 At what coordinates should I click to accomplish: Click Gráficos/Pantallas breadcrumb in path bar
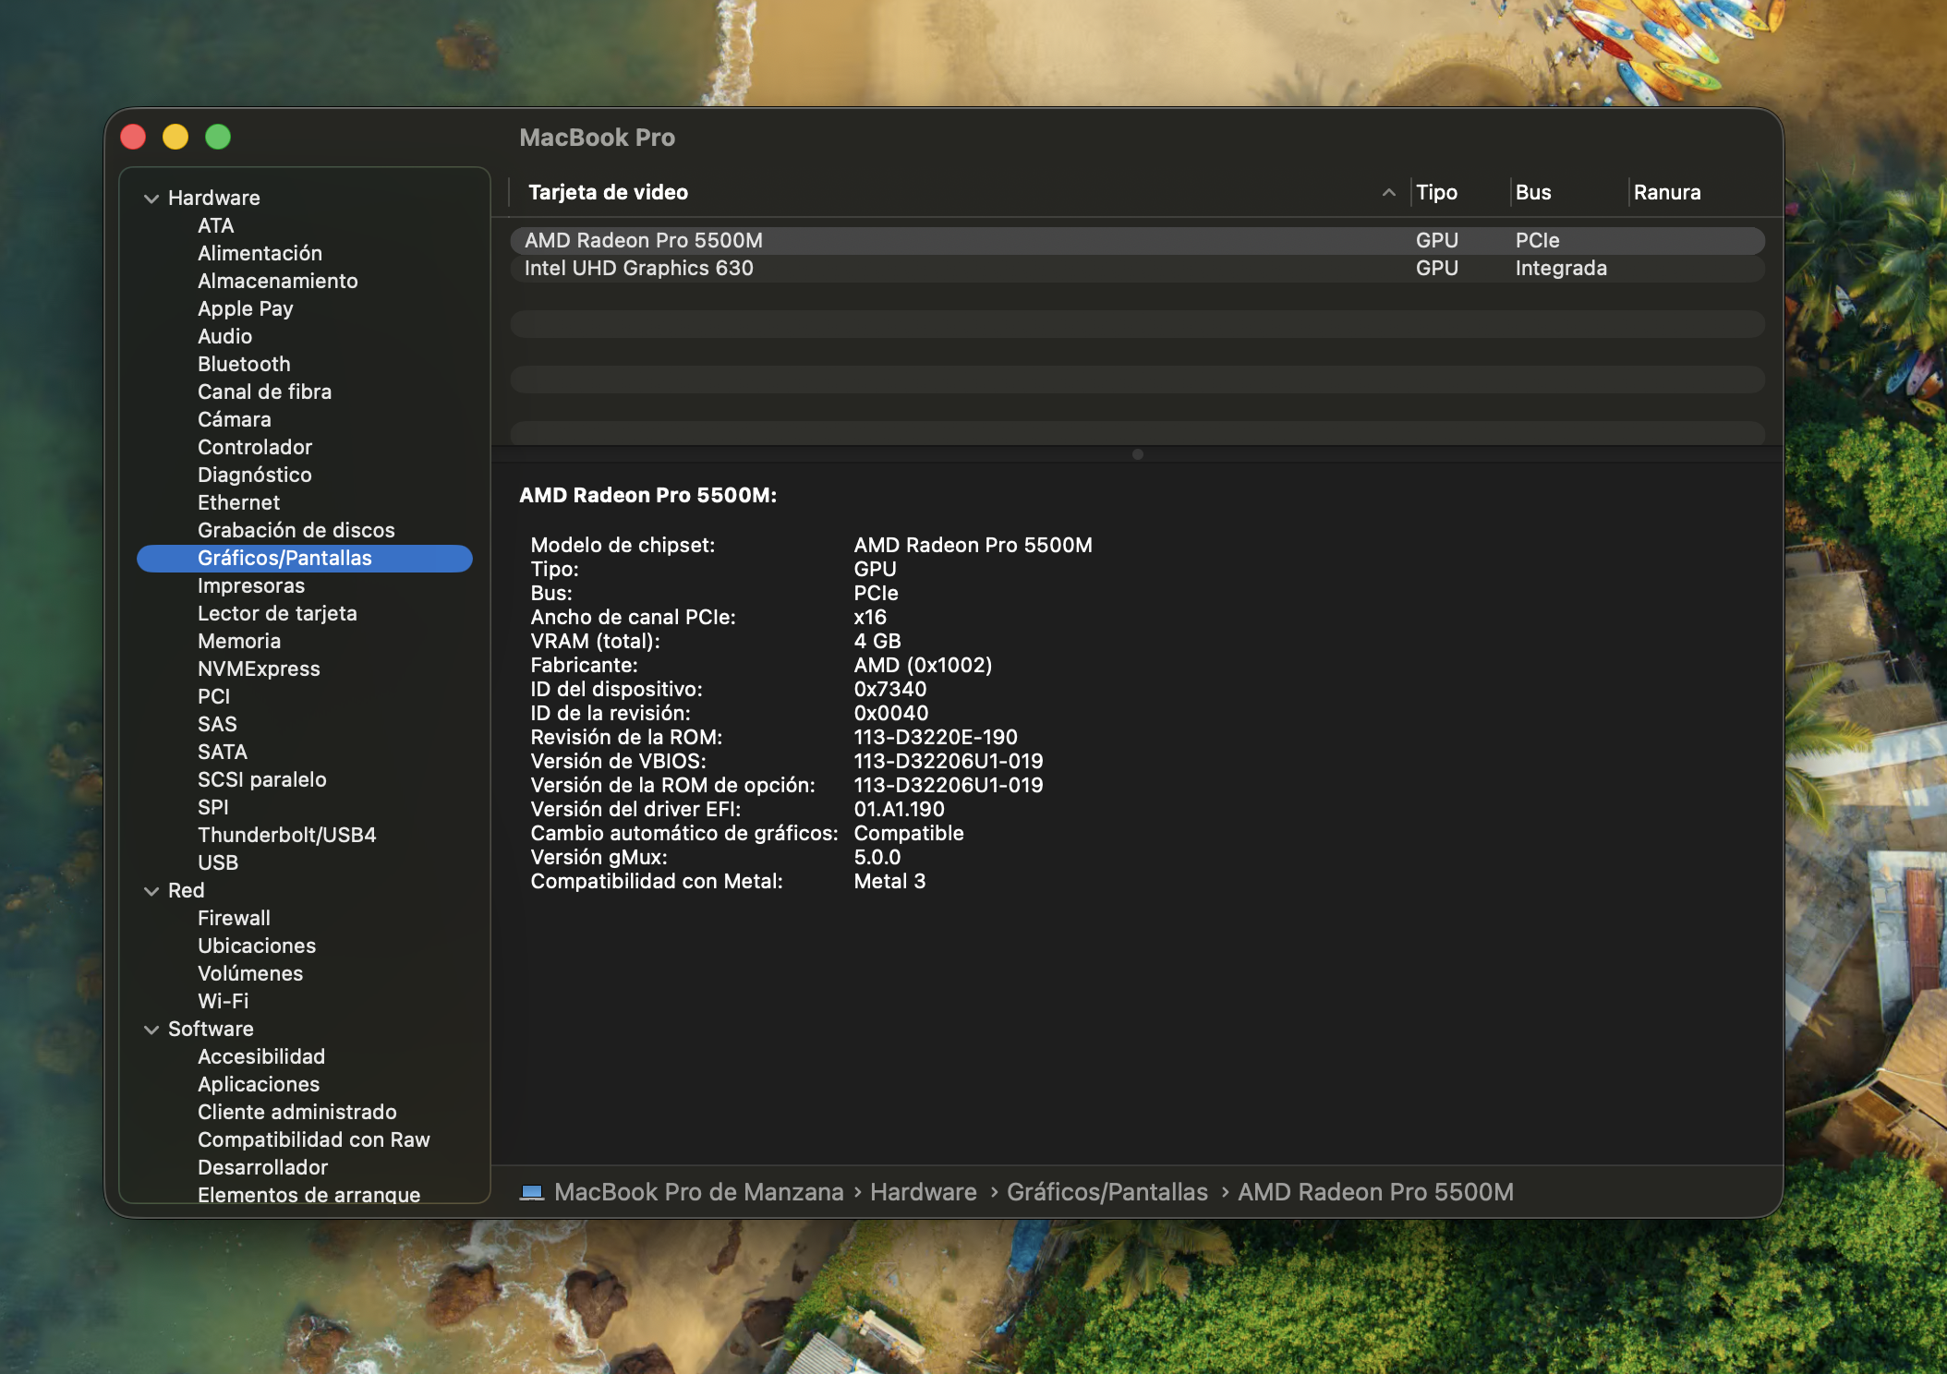click(1107, 1192)
